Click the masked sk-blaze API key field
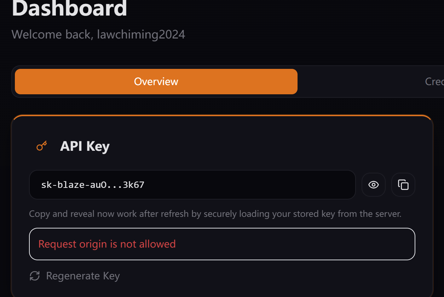The width and height of the screenshot is (444, 297). 192,185
